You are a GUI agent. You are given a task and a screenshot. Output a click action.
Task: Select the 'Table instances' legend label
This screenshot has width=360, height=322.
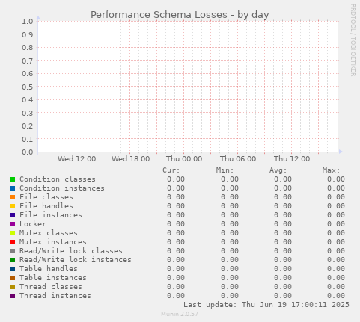pyautogui.click(x=53, y=278)
